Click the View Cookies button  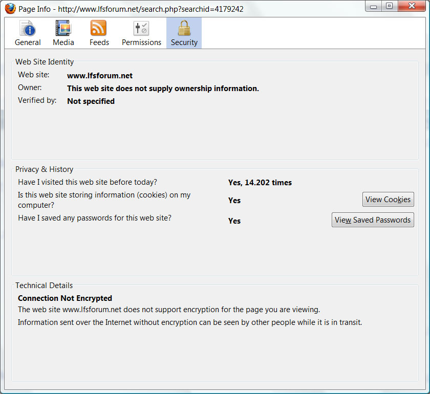[388, 200]
